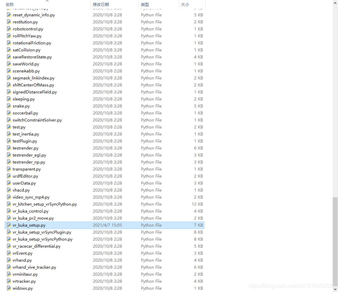Select the sleeping.py file icon

[9, 99]
